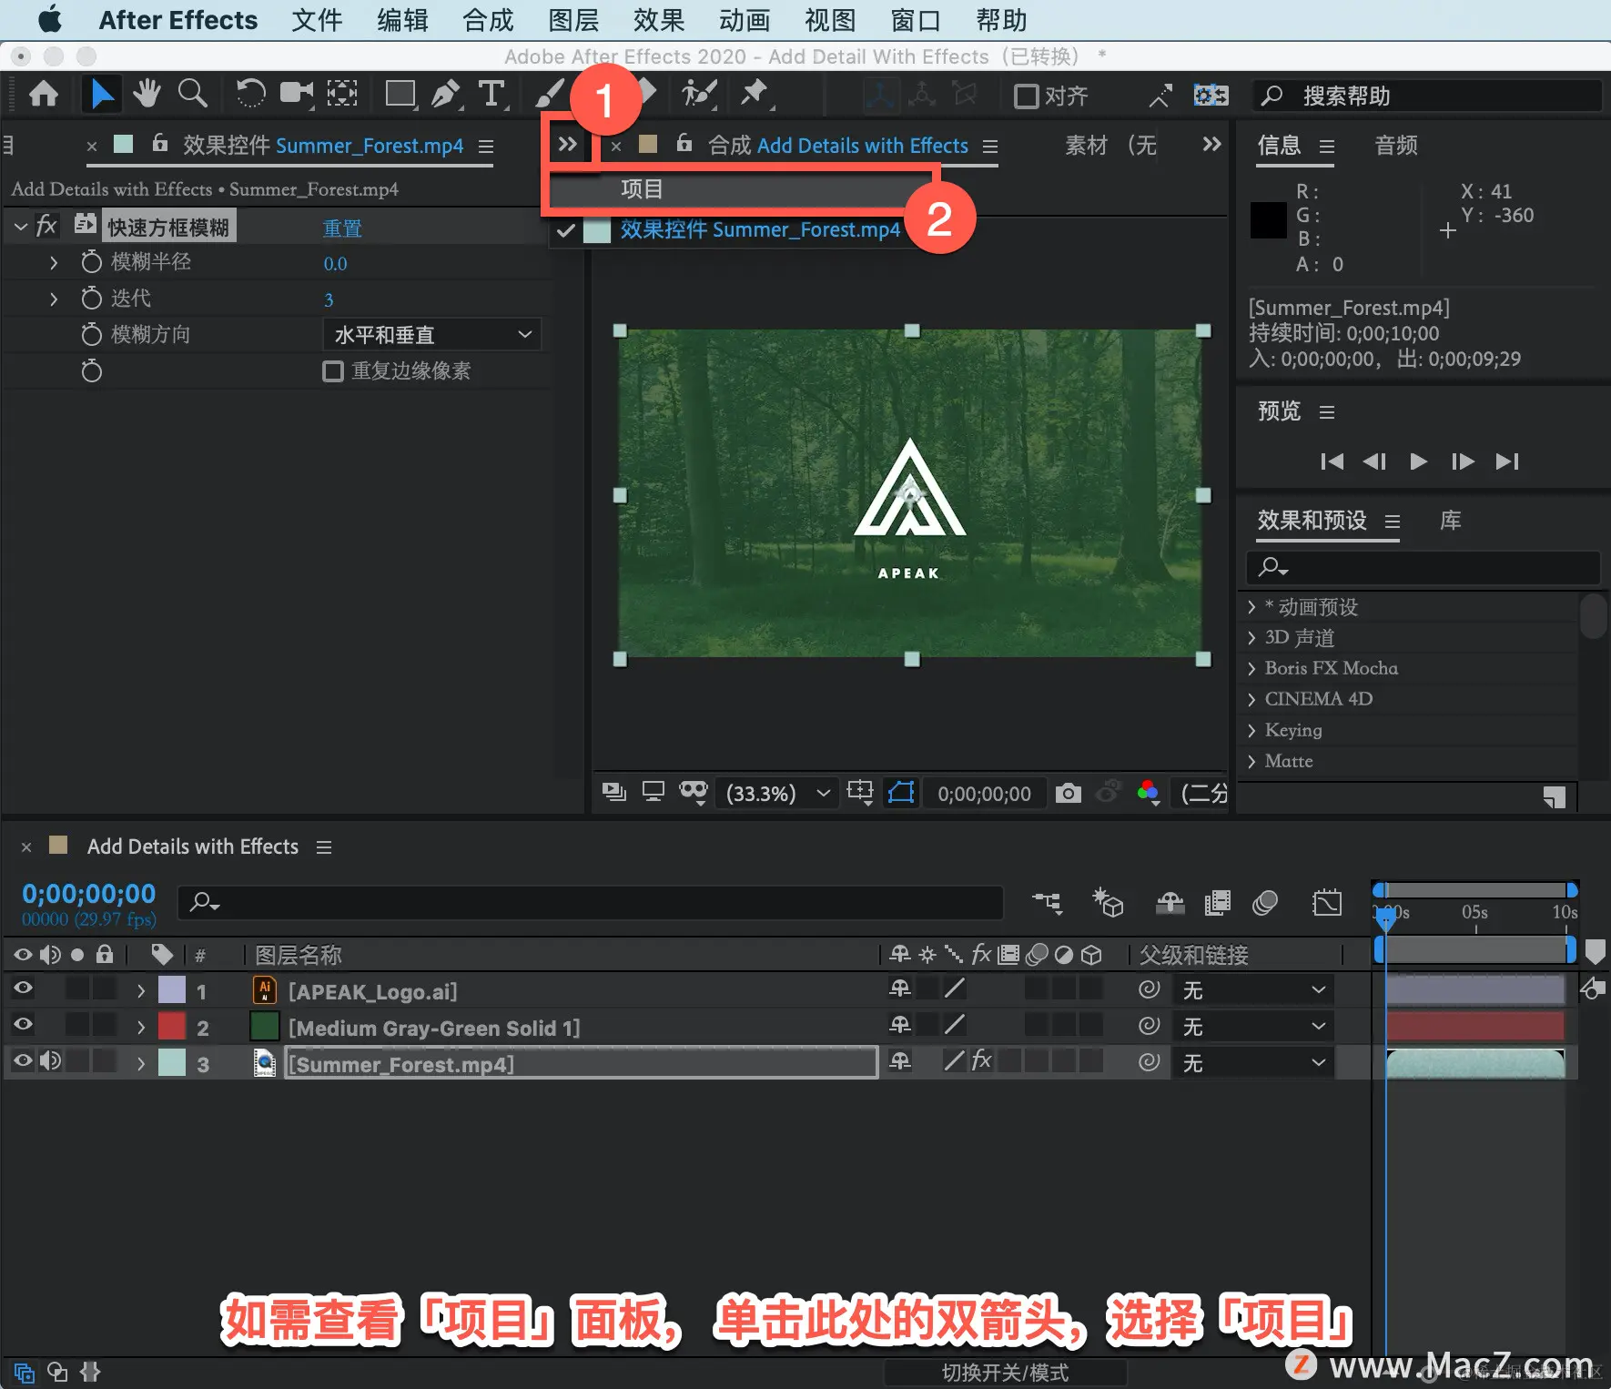
Task: Choose 项目 from the panel dropdown
Action: pos(742,189)
